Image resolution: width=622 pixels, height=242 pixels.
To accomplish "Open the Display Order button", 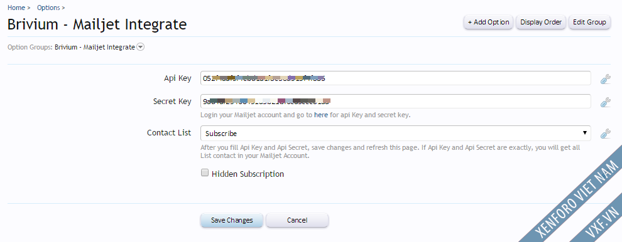I will (541, 22).
